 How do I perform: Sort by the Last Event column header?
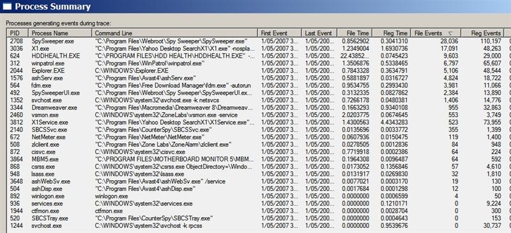point(319,33)
